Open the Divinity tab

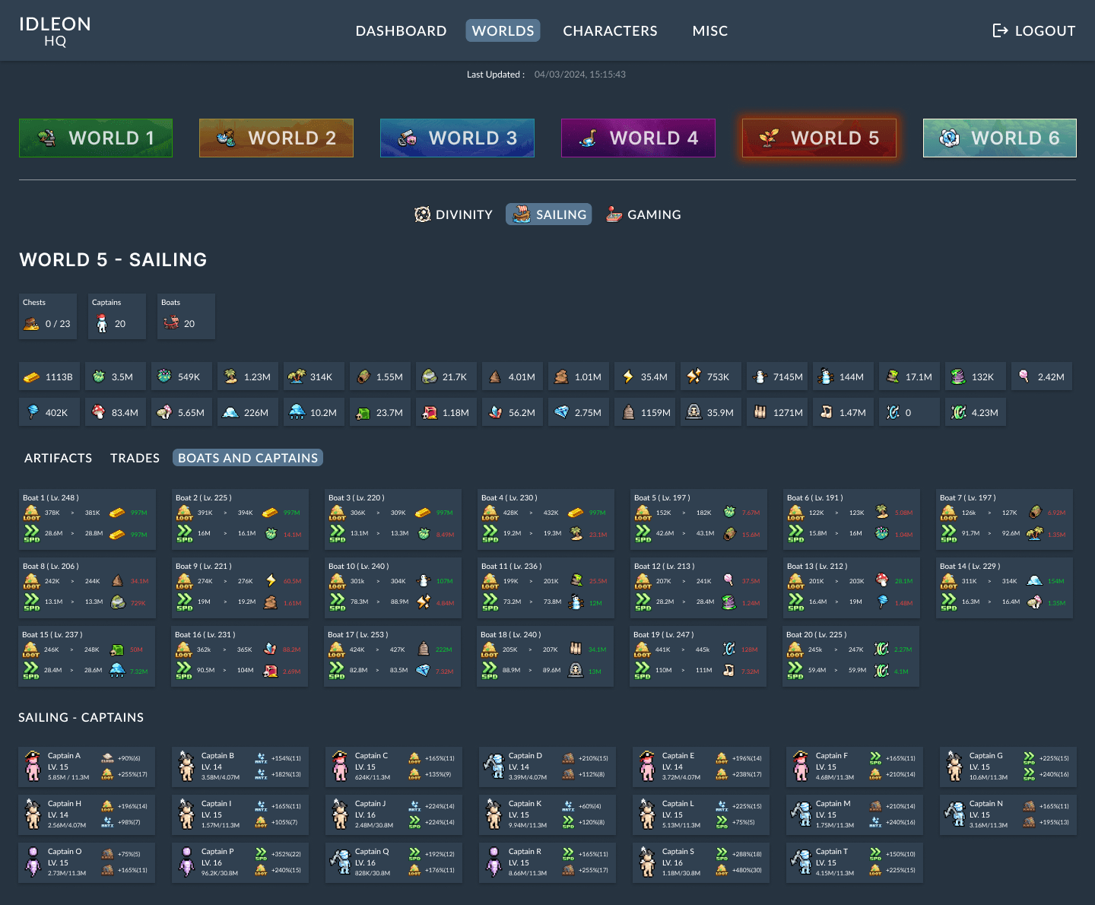pyautogui.click(x=453, y=214)
